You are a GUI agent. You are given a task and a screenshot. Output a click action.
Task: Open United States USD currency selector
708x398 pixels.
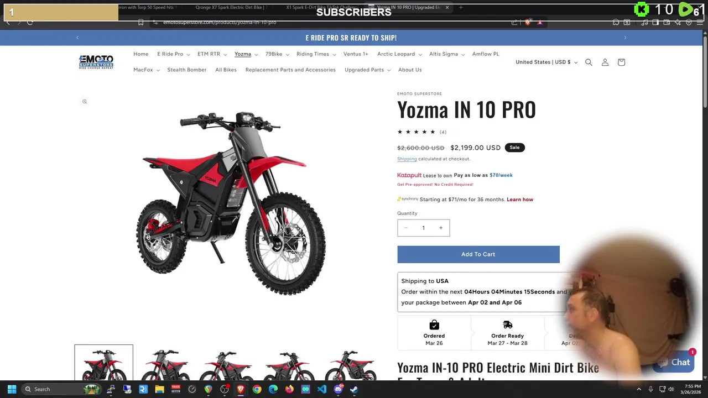tap(546, 62)
